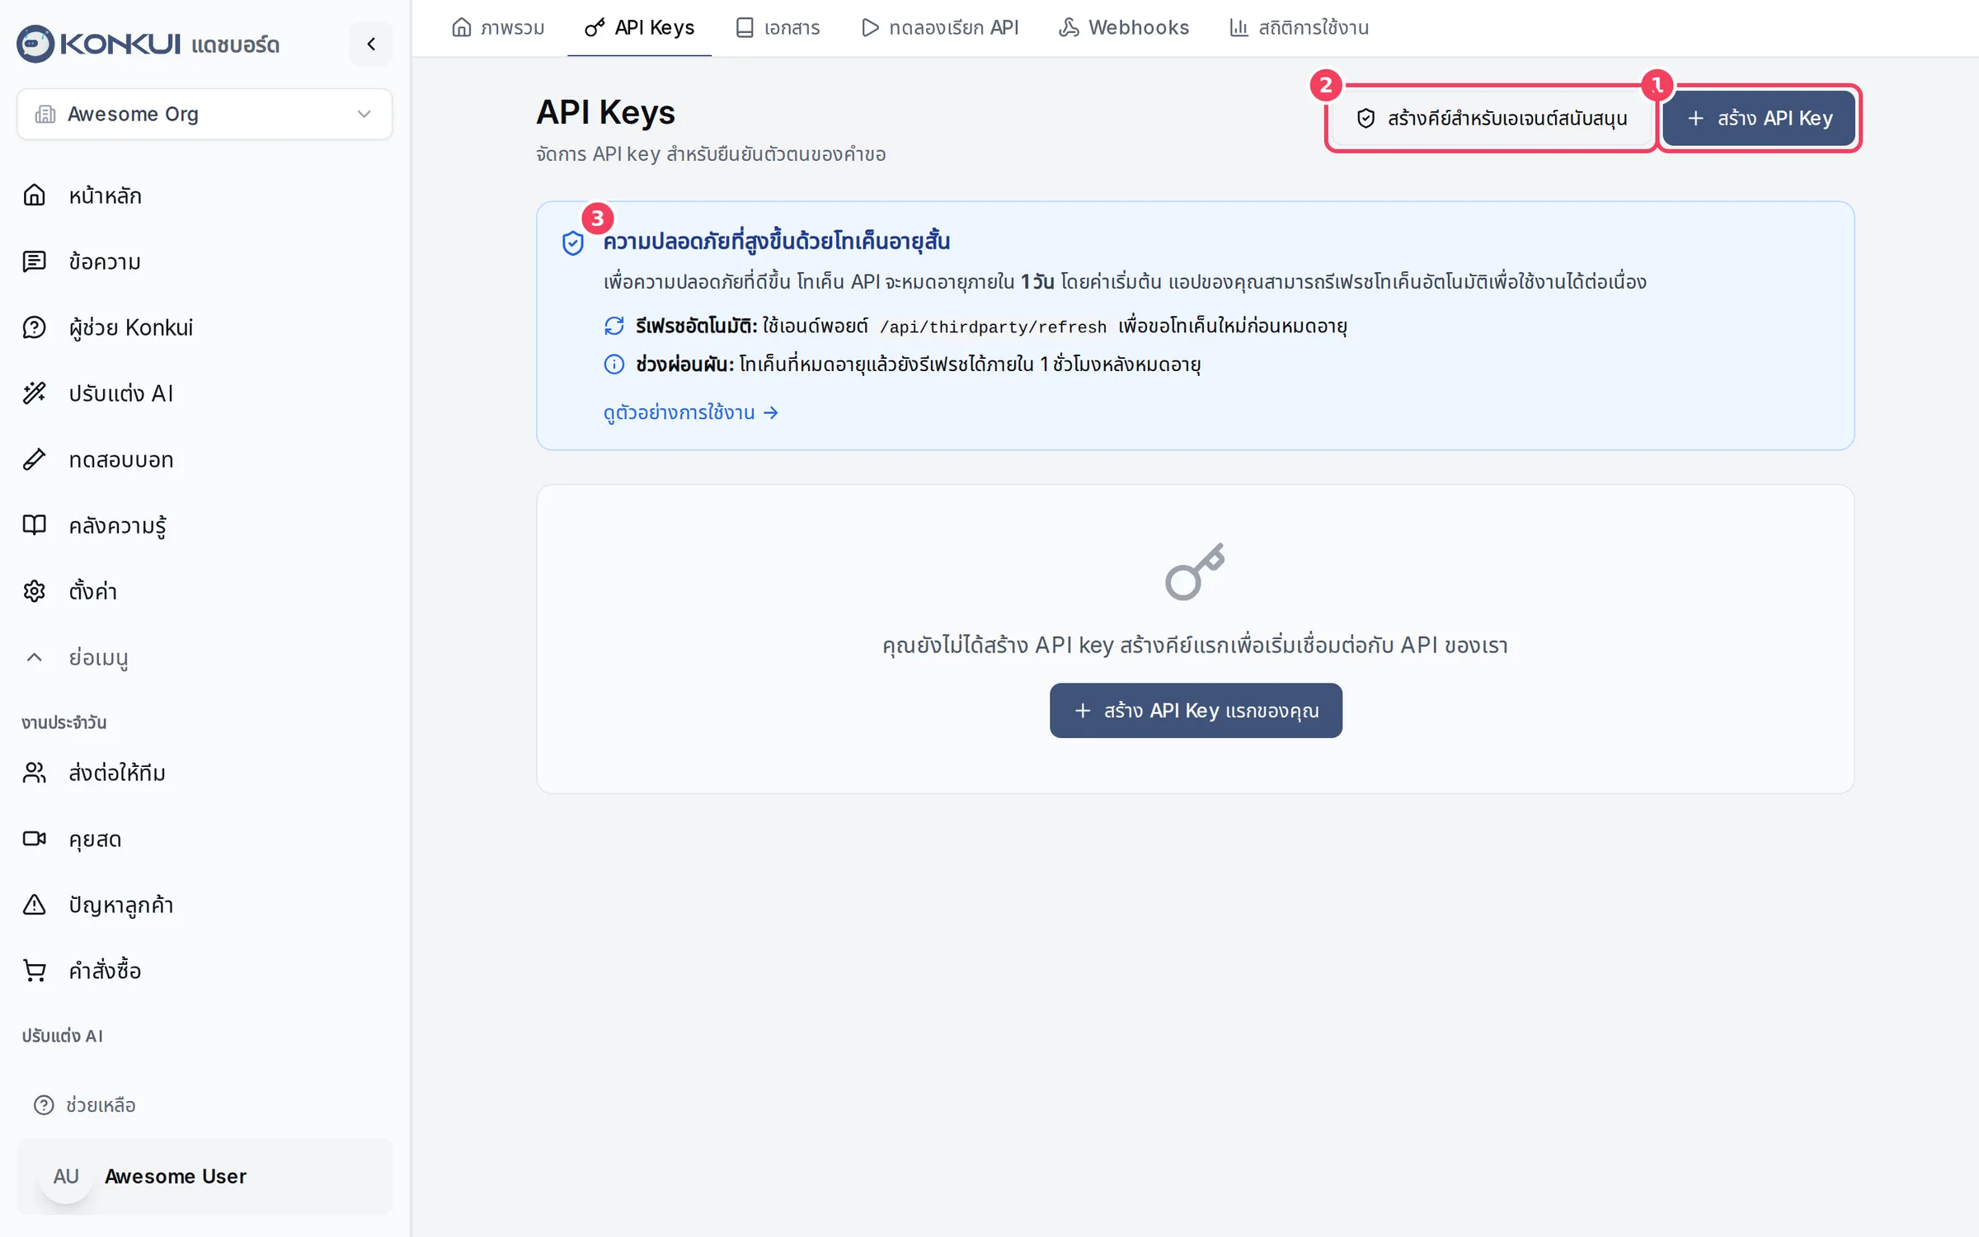Open ตั้งค่า settings gear icon
The width and height of the screenshot is (1979, 1237).
[x=35, y=591]
